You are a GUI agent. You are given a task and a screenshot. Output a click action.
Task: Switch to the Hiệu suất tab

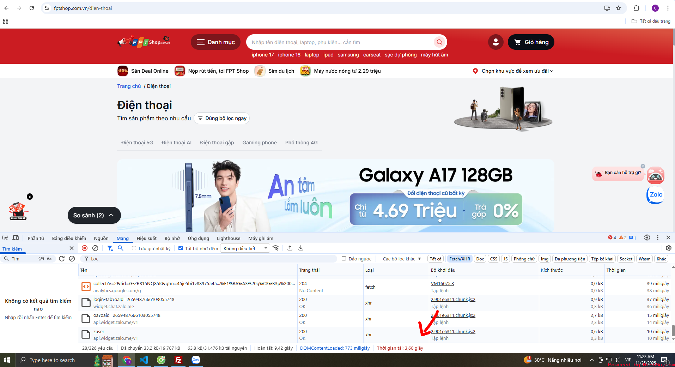point(146,238)
